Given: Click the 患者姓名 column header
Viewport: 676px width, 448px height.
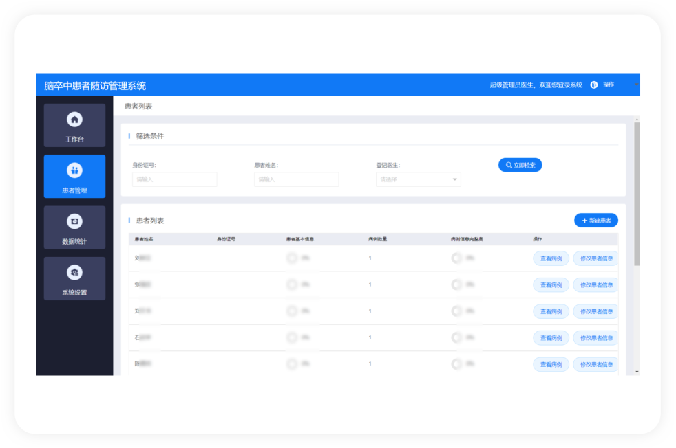Looking at the screenshot, I should click(144, 239).
